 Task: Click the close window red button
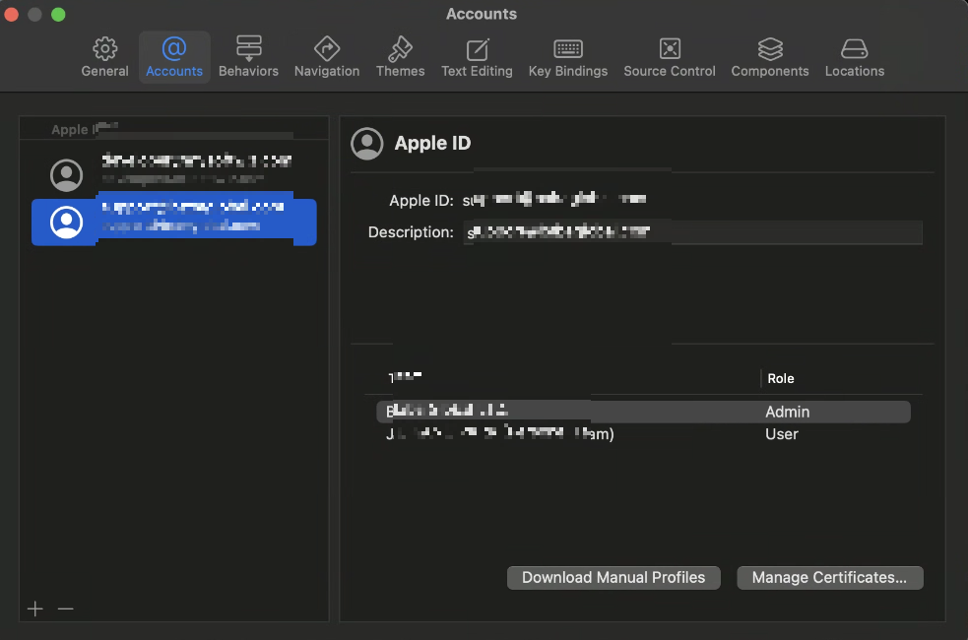(x=11, y=14)
